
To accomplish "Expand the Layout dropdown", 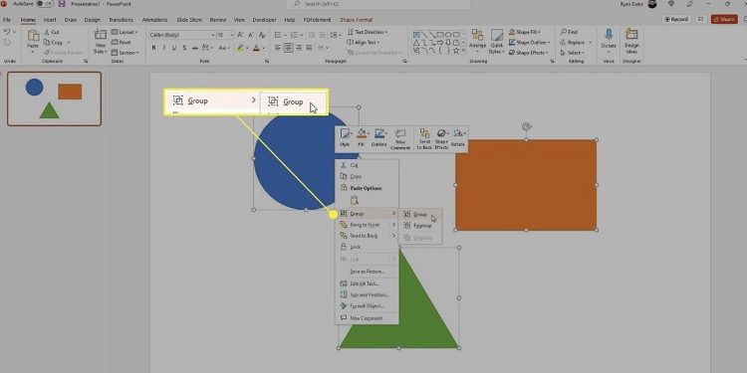I will (x=124, y=32).
